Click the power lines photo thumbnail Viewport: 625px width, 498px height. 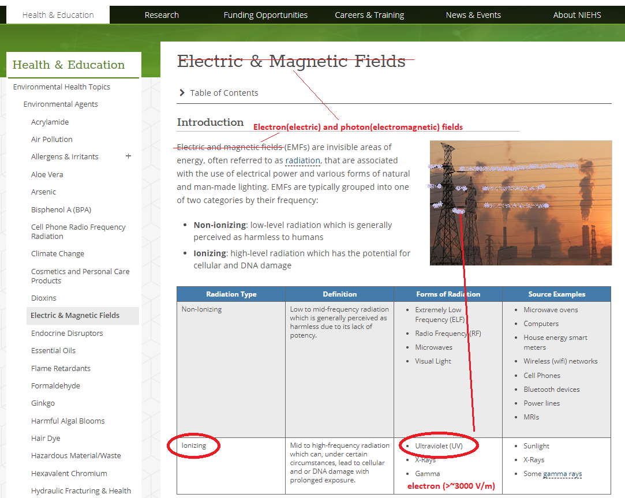point(521,203)
